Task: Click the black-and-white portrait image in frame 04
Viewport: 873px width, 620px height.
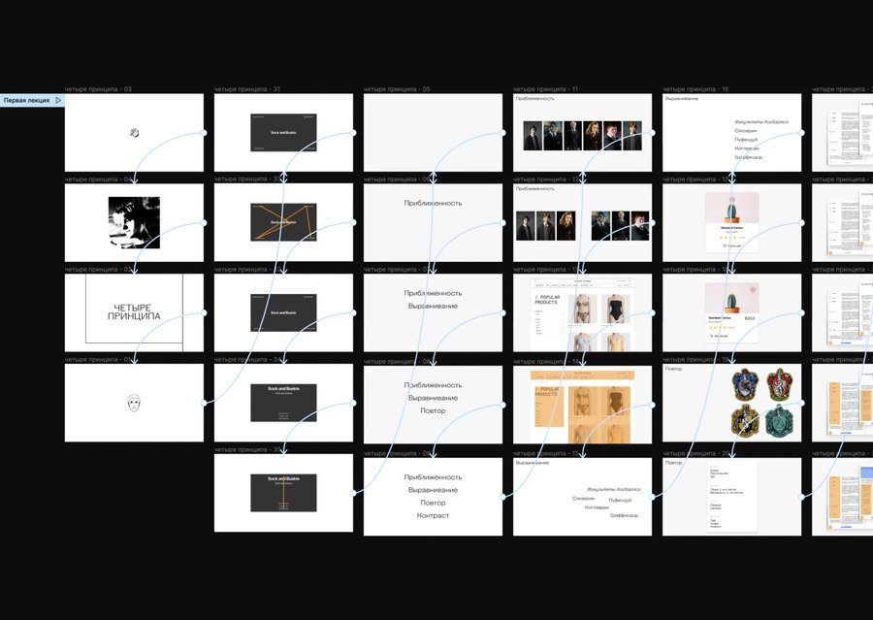Action: pos(134,223)
